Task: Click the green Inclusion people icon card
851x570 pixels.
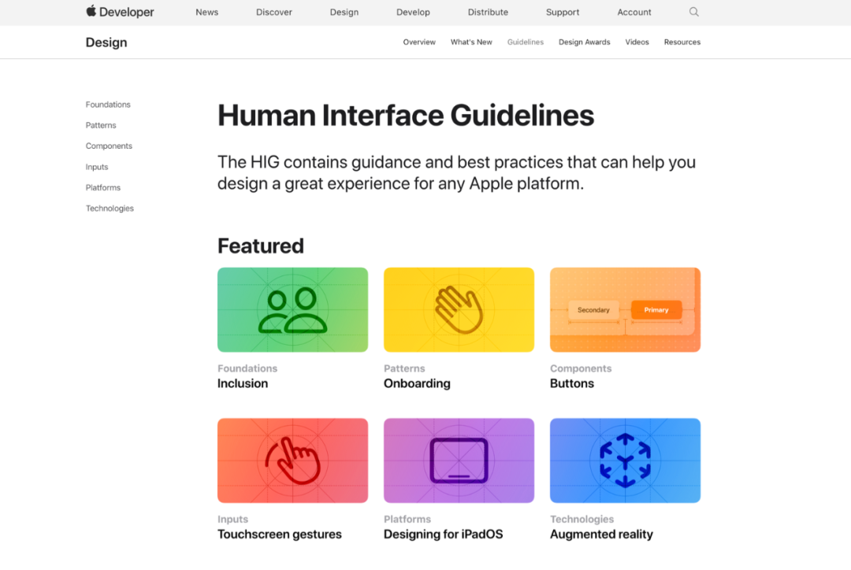Action: 292,309
